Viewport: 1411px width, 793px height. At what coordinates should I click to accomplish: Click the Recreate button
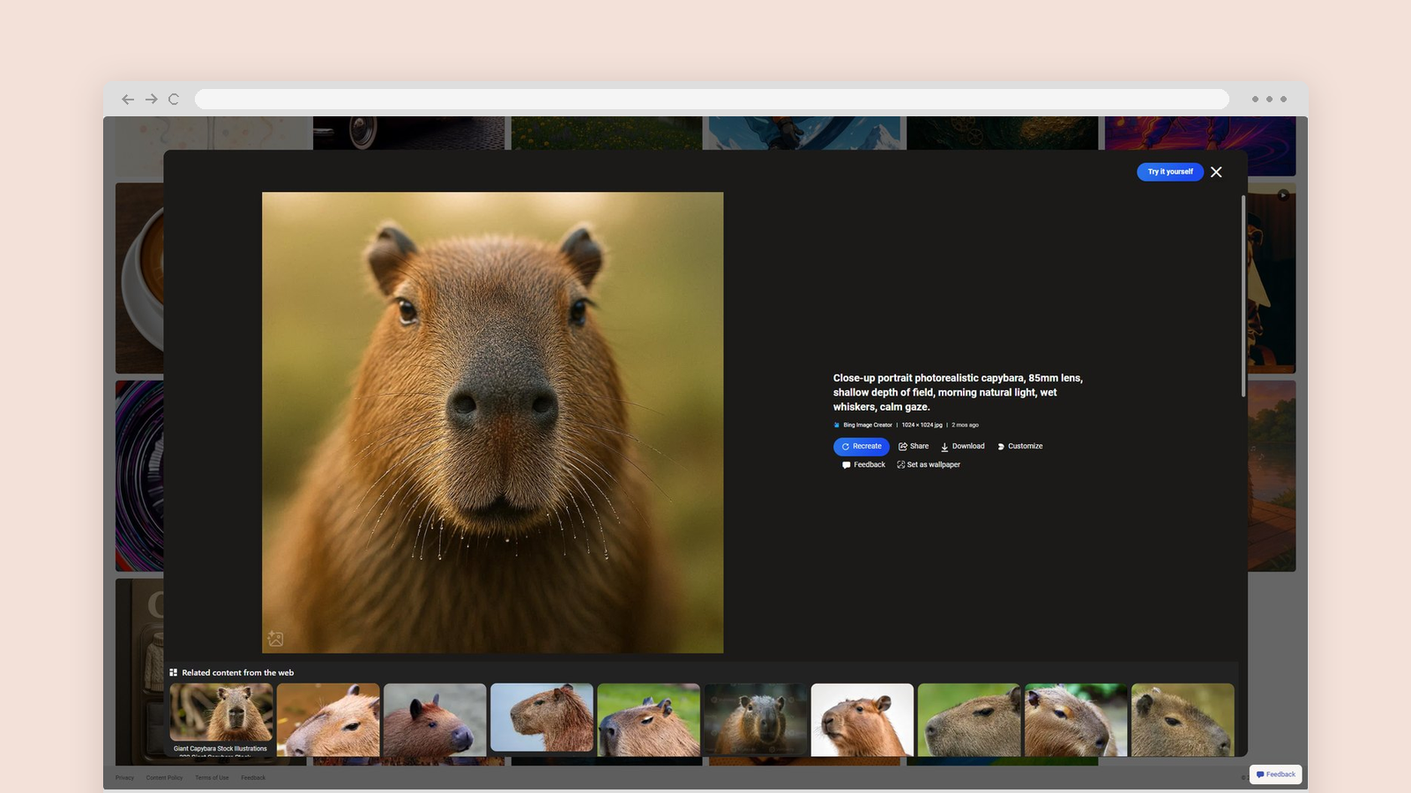point(861,447)
